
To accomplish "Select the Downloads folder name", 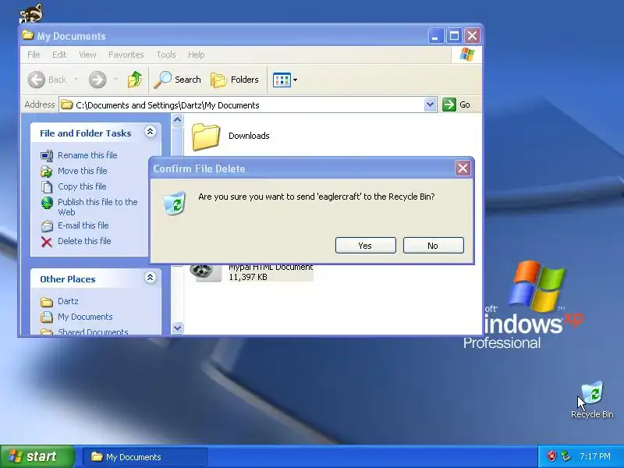I will pyautogui.click(x=249, y=136).
